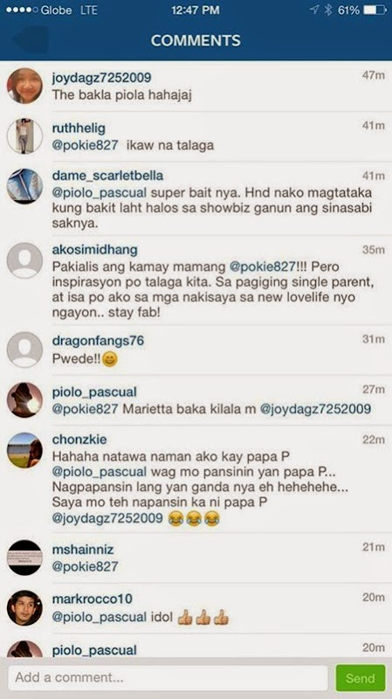
Task: Tap mshainniz's avatar
Action: [x=24, y=557]
